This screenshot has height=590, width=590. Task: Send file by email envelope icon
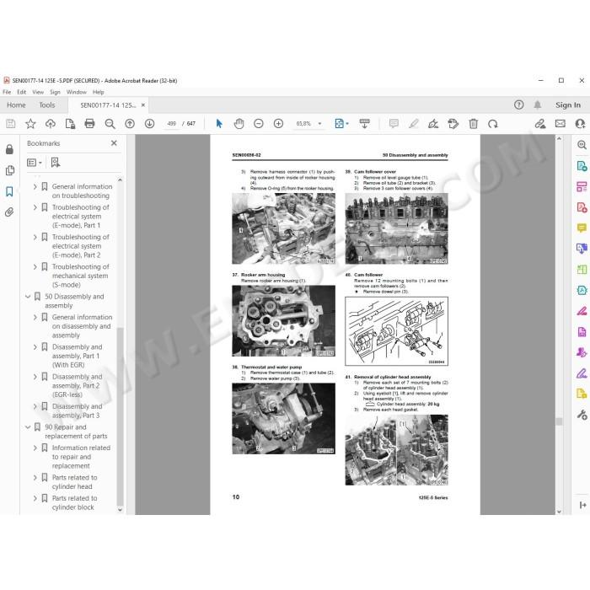point(560,123)
